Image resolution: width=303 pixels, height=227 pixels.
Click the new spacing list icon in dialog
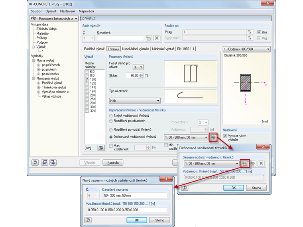(244, 164)
